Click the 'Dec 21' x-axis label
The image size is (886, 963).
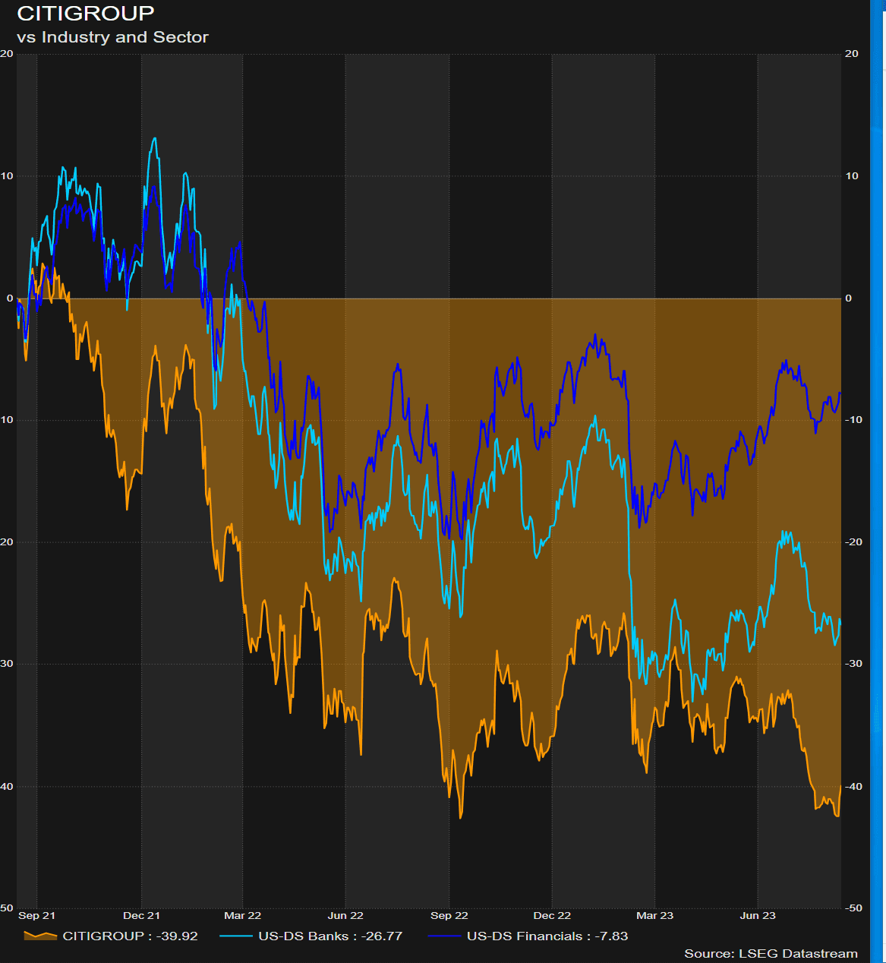click(x=141, y=915)
